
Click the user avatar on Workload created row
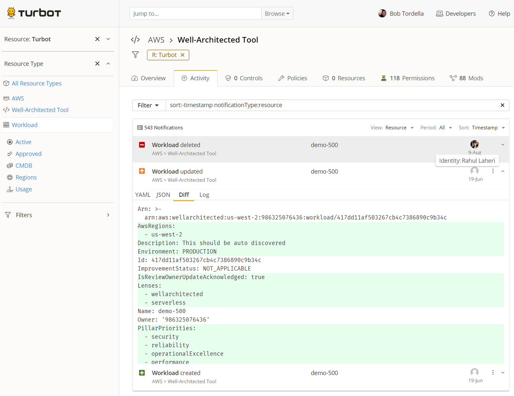pyautogui.click(x=474, y=373)
